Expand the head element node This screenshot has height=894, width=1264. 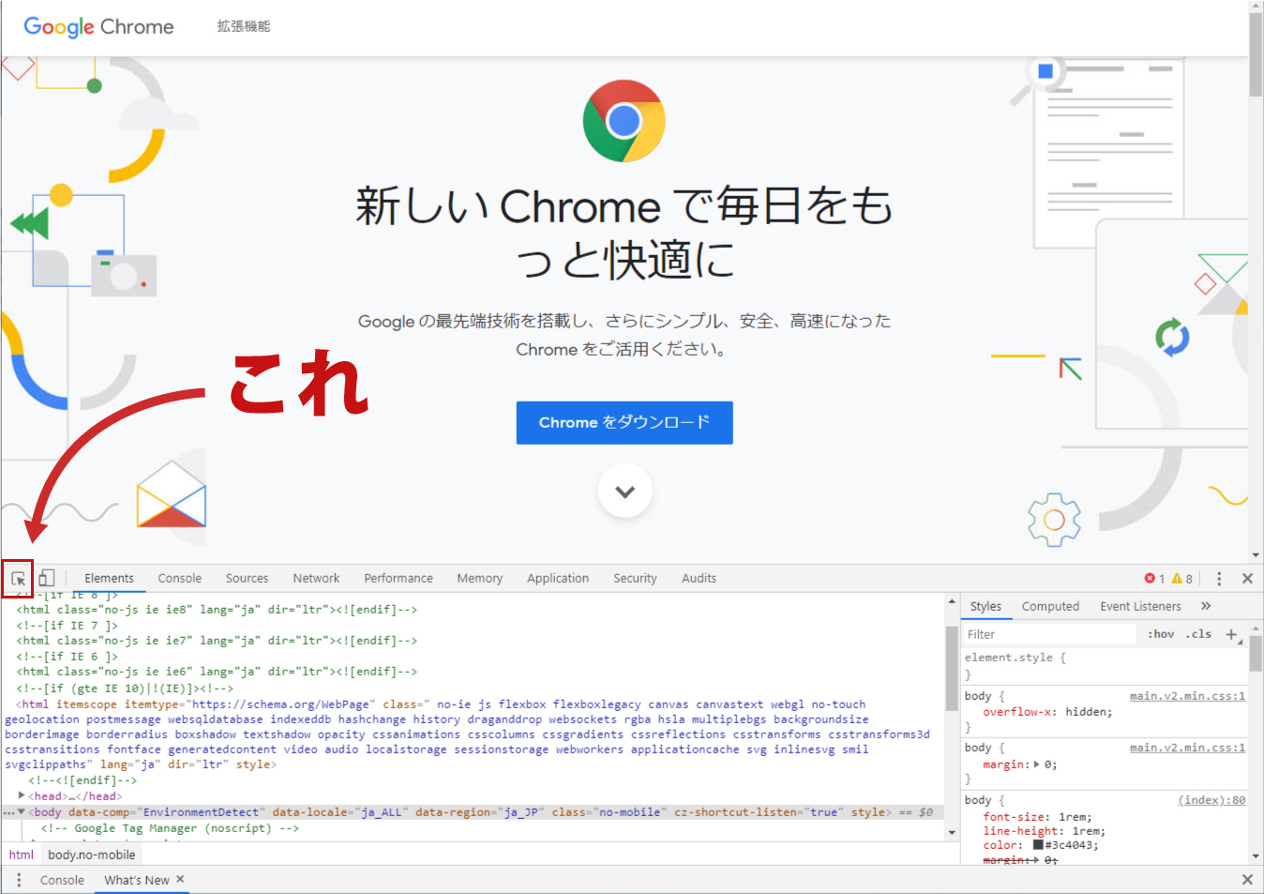[x=22, y=796]
